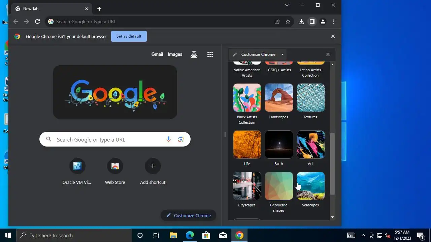Choose the Black Artists Collection thumbnail
431x242 pixels.
pyautogui.click(x=247, y=97)
